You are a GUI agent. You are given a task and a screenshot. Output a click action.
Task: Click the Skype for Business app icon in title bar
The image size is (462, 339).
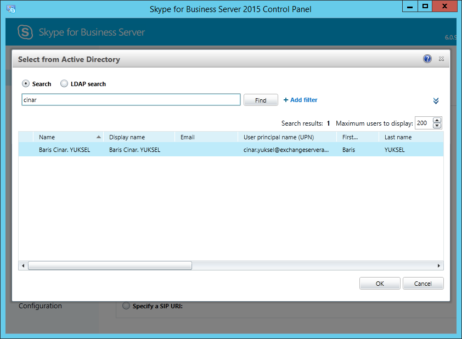click(x=11, y=9)
